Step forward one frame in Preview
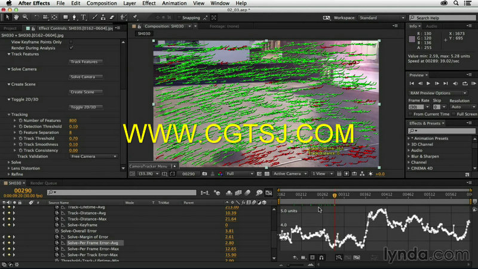The image size is (478, 269). click(437, 83)
